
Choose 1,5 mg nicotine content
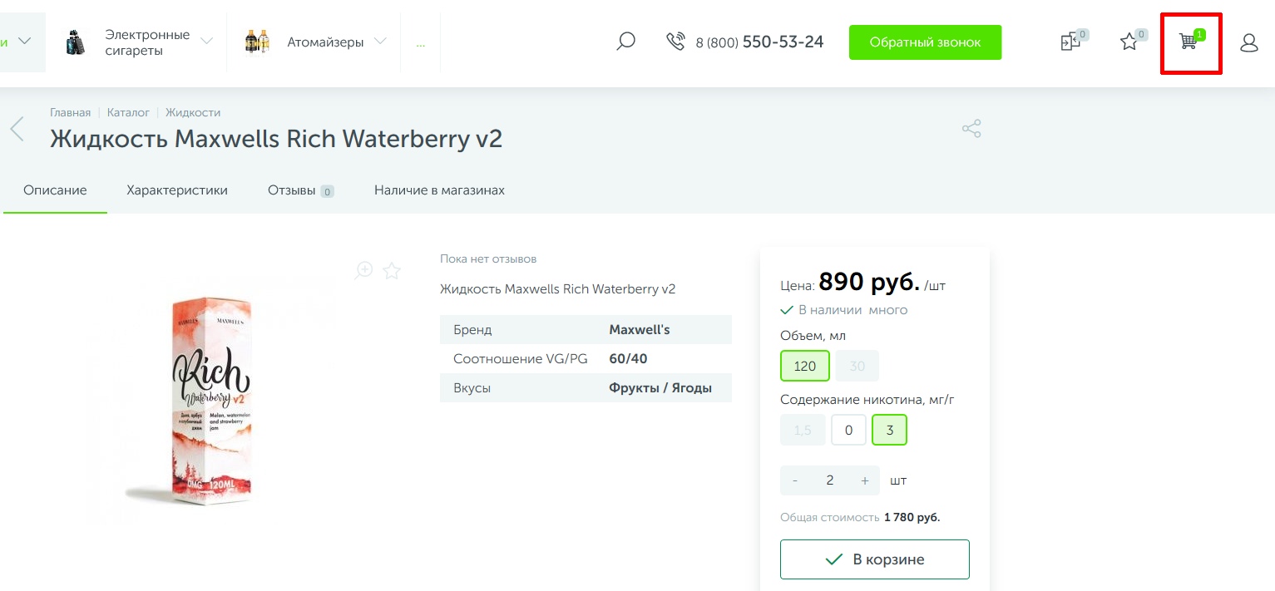[x=803, y=431]
